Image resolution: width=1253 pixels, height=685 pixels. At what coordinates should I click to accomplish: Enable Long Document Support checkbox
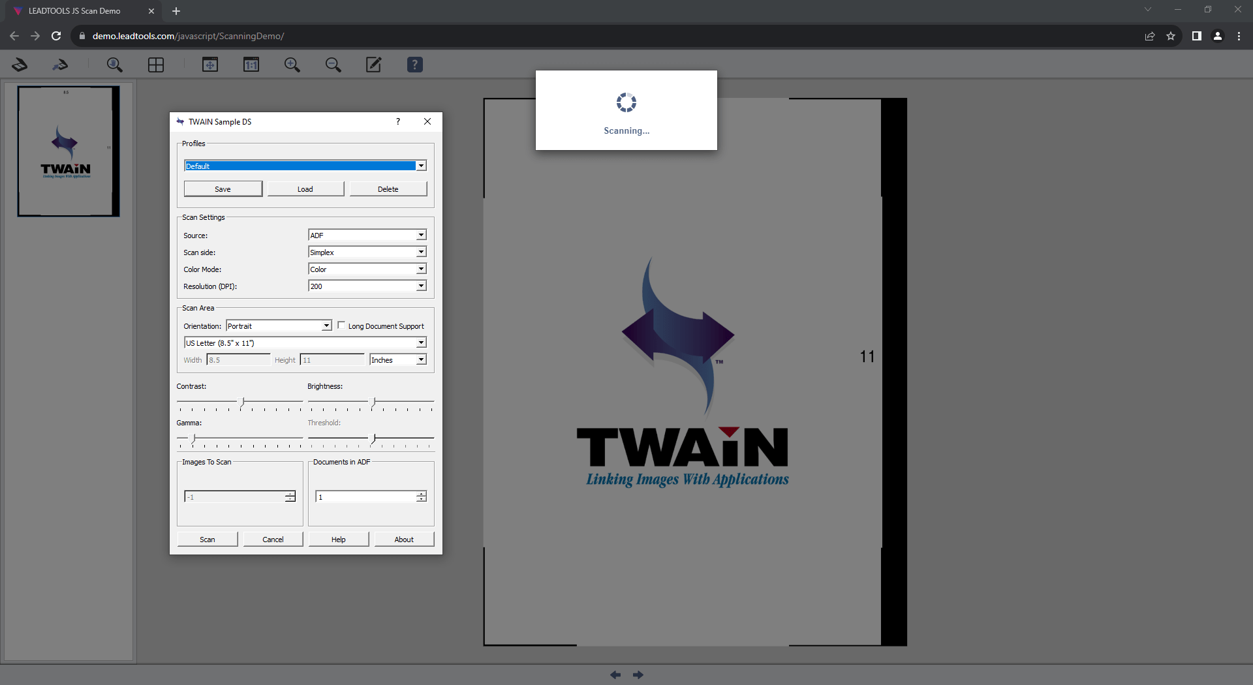pos(341,326)
